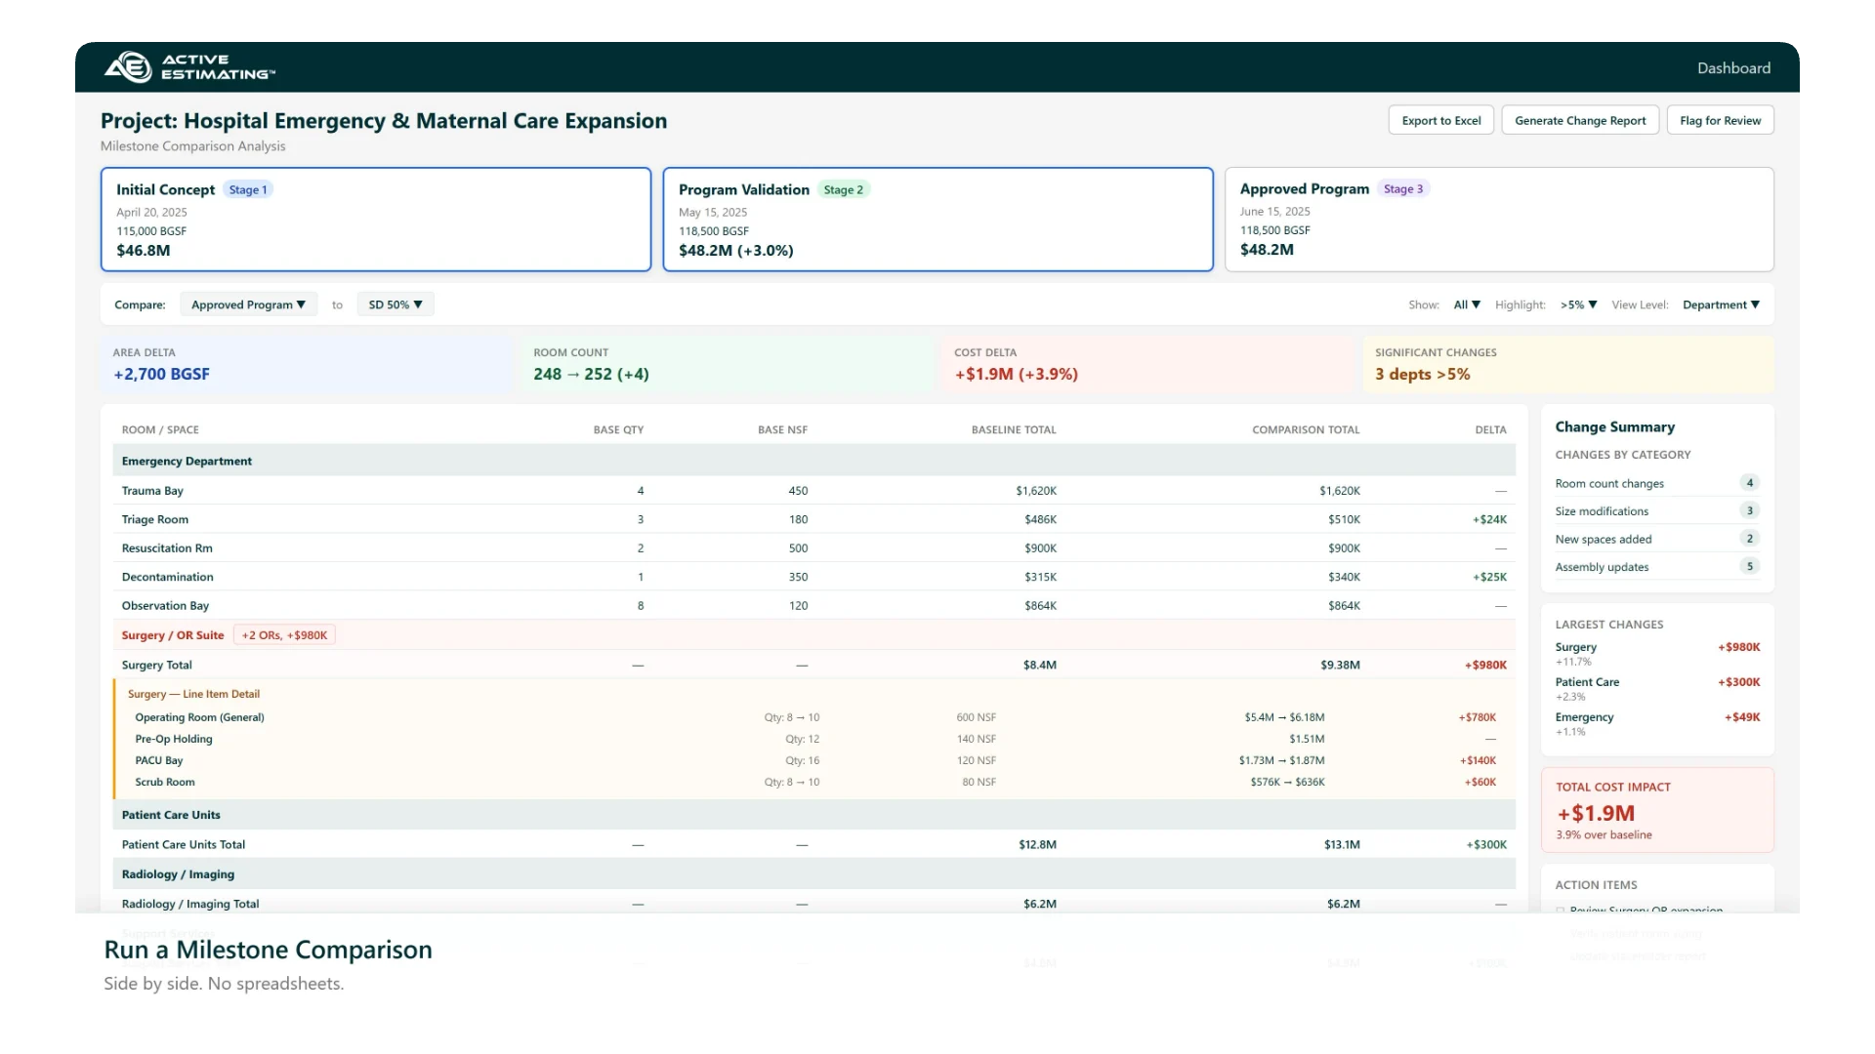Open the SD 50% comparison dropdown
The image size is (1875, 1054).
click(395, 304)
